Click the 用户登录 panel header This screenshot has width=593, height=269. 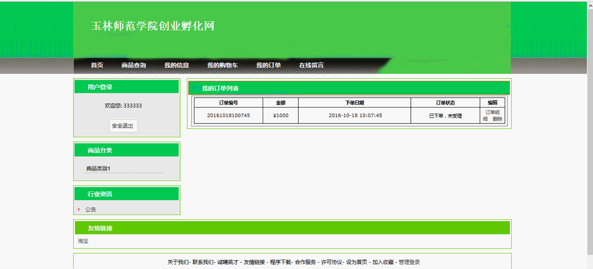[x=127, y=87]
